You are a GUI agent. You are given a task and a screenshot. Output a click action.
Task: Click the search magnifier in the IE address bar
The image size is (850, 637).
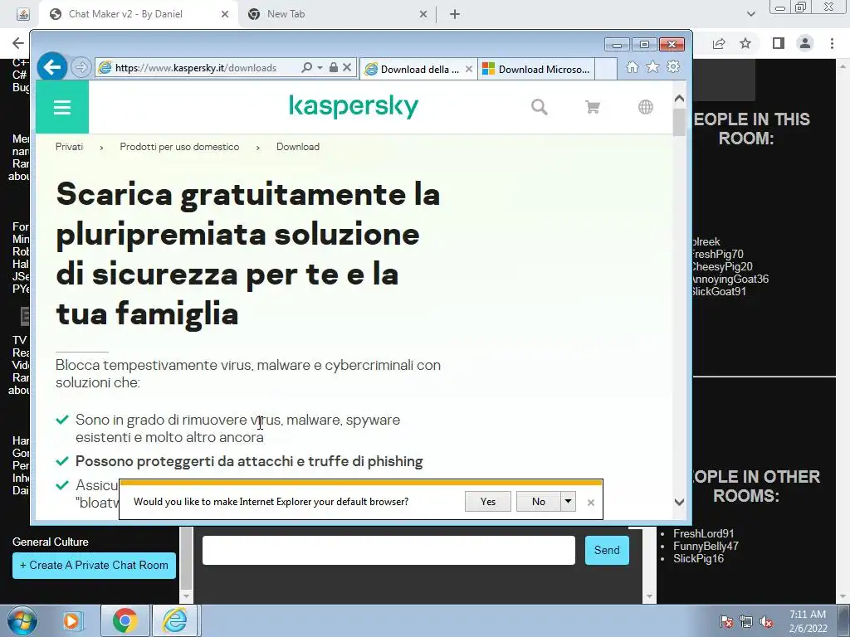coord(307,68)
